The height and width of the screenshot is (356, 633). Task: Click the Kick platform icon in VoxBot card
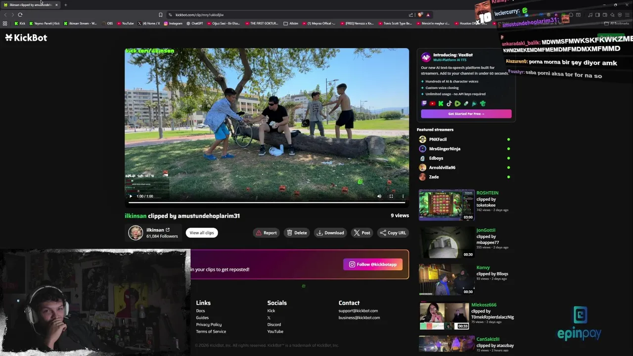[x=441, y=104]
